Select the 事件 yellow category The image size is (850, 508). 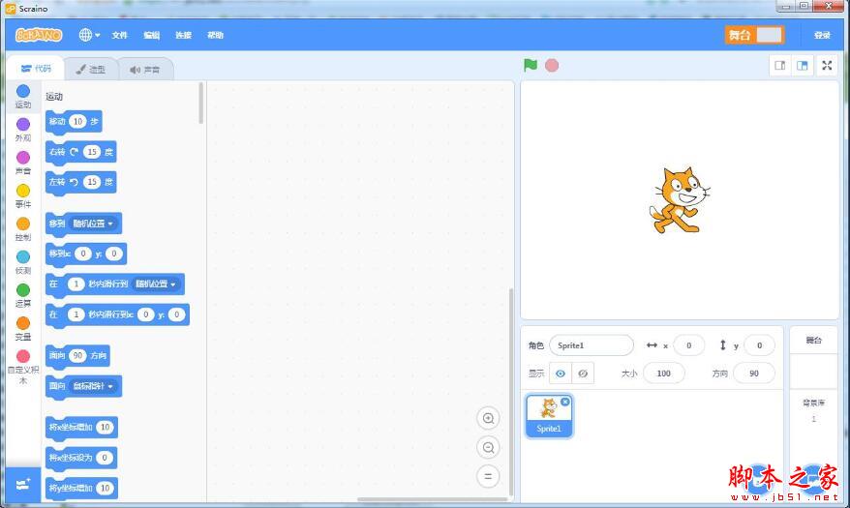tap(23, 196)
